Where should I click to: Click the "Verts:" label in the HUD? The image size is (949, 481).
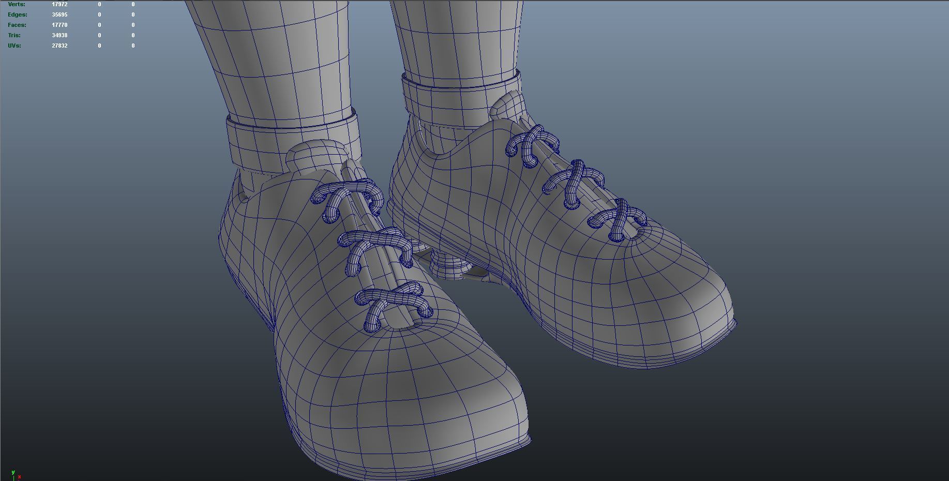[17, 4]
